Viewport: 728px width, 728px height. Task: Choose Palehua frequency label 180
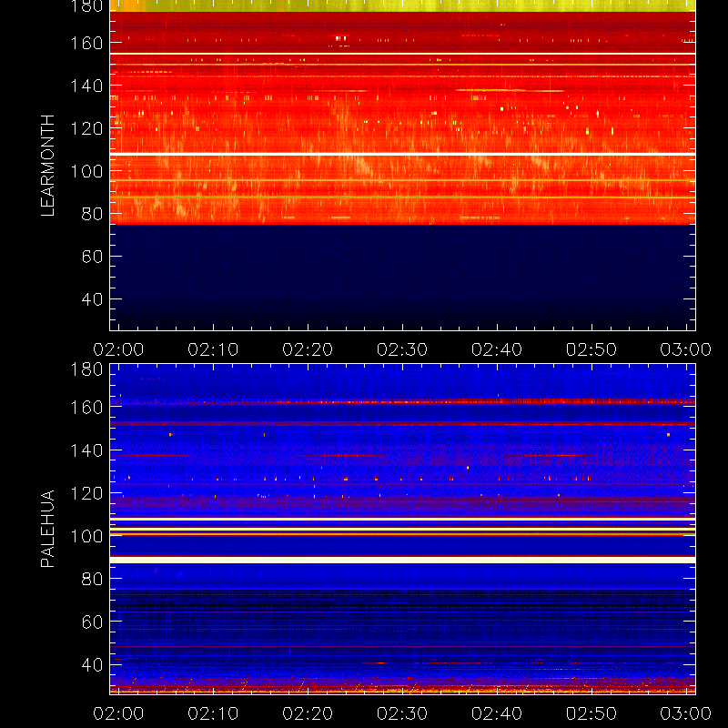click(86, 369)
